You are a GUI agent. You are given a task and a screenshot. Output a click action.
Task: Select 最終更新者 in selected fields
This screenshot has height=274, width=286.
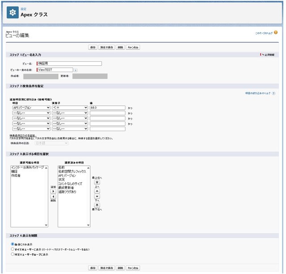pos(66,188)
